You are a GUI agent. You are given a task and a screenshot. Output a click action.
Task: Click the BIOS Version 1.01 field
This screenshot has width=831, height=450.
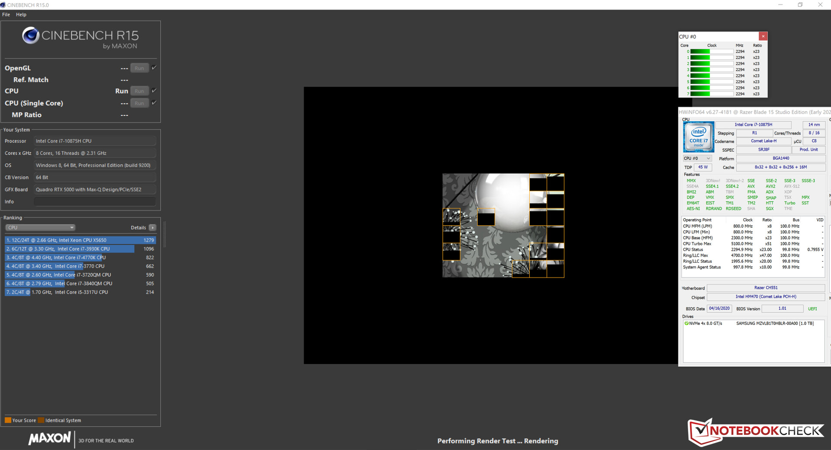pyautogui.click(x=782, y=309)
